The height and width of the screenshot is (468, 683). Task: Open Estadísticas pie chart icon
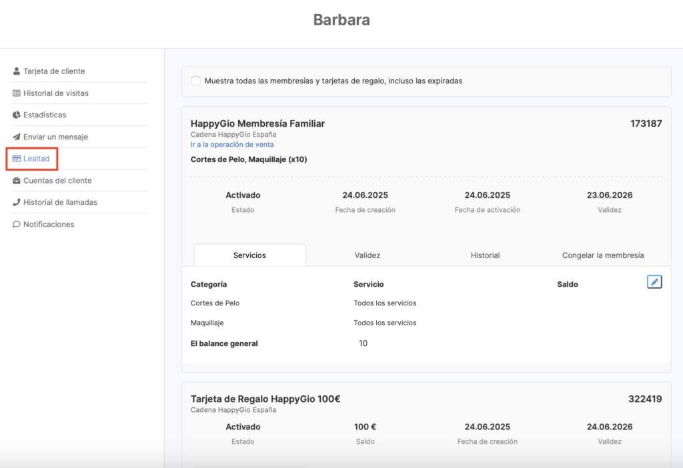coord(17,115)
